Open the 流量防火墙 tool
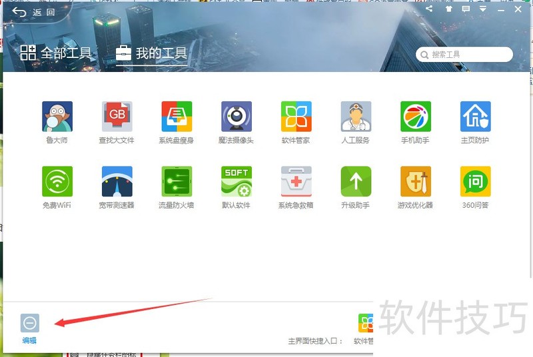The image size is (533, 357). [177, 181]
